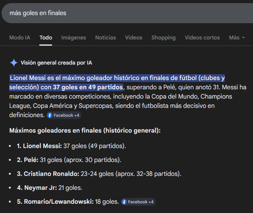
Task: Switch to the Modo IA tab
Action: coord(20,37)
